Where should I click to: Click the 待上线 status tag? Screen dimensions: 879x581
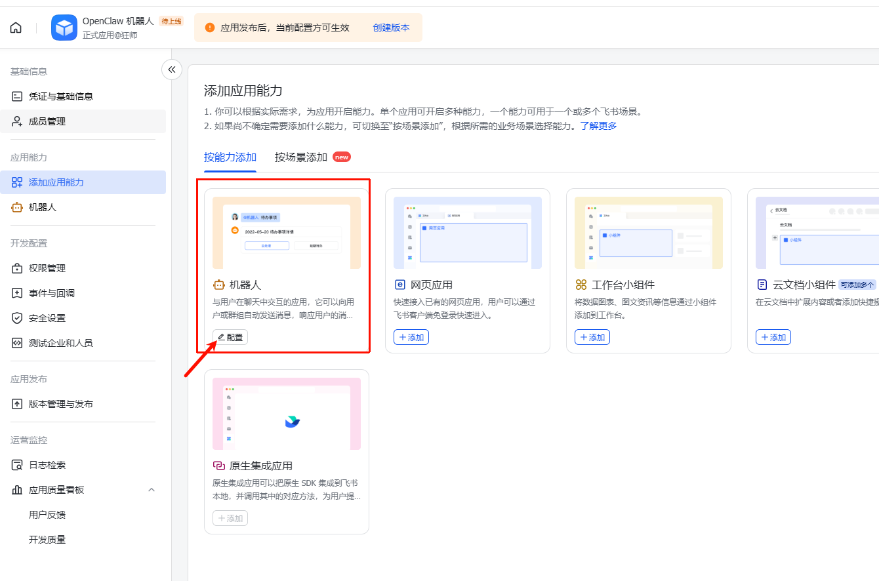(x=171, y=21)
